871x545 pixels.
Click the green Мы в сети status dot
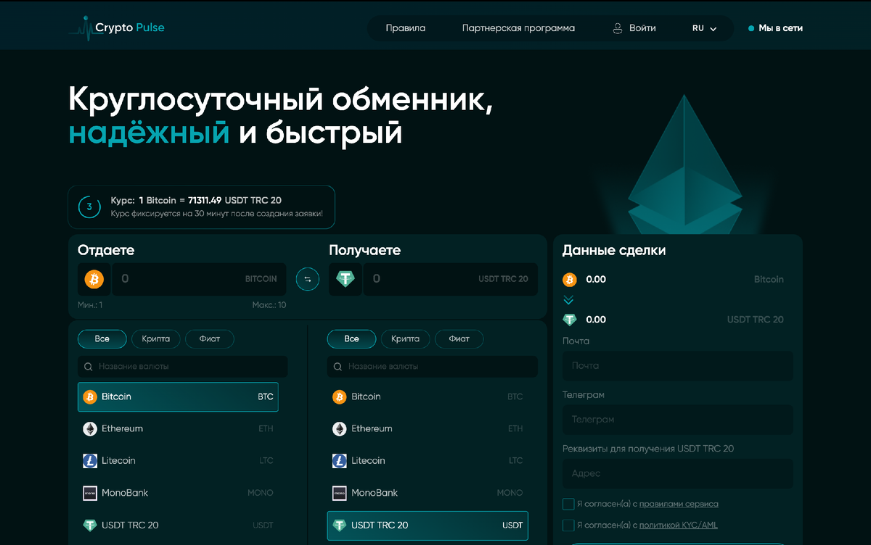[751, 29]
